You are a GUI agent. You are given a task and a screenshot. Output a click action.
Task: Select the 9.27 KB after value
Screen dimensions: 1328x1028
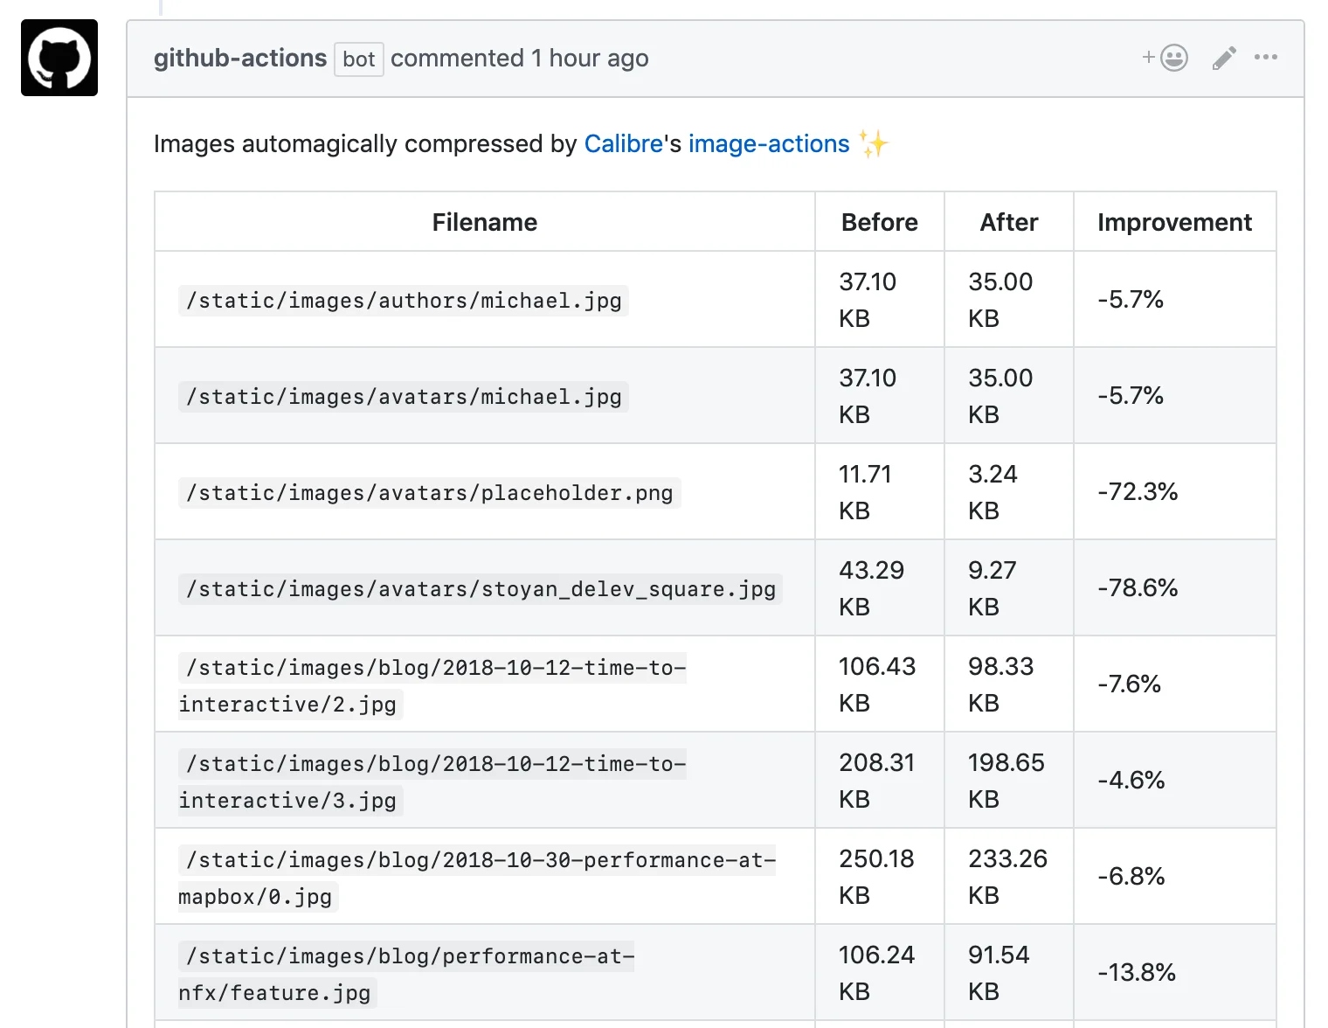coord(993,588)
